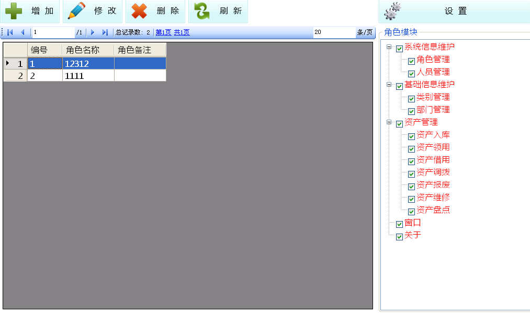The width and height of the screenshot is (530, 313).
Task: Go to next page using pager arrow
Action: pyautogui.click(x=93, y=32)
